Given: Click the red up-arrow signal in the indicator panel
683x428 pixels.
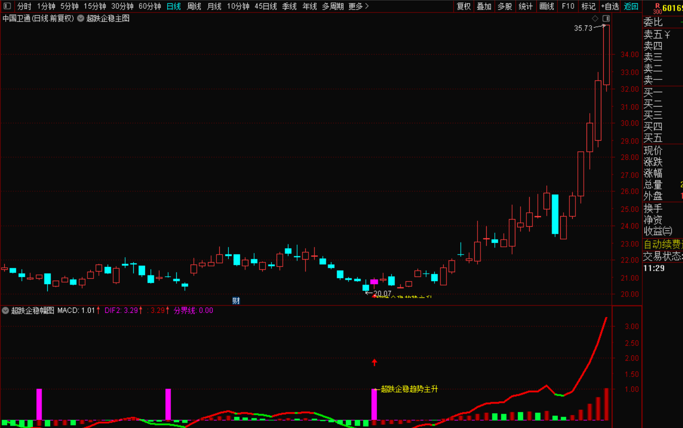Looking at the screenshot, I should pyautogui.click(x=374, y=362).
